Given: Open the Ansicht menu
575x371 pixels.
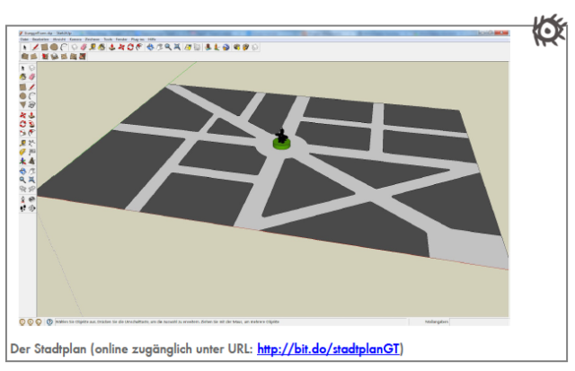Looking at the screenshot, I should (59, 40).
